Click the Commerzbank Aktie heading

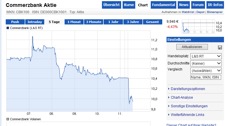point(31,5)
